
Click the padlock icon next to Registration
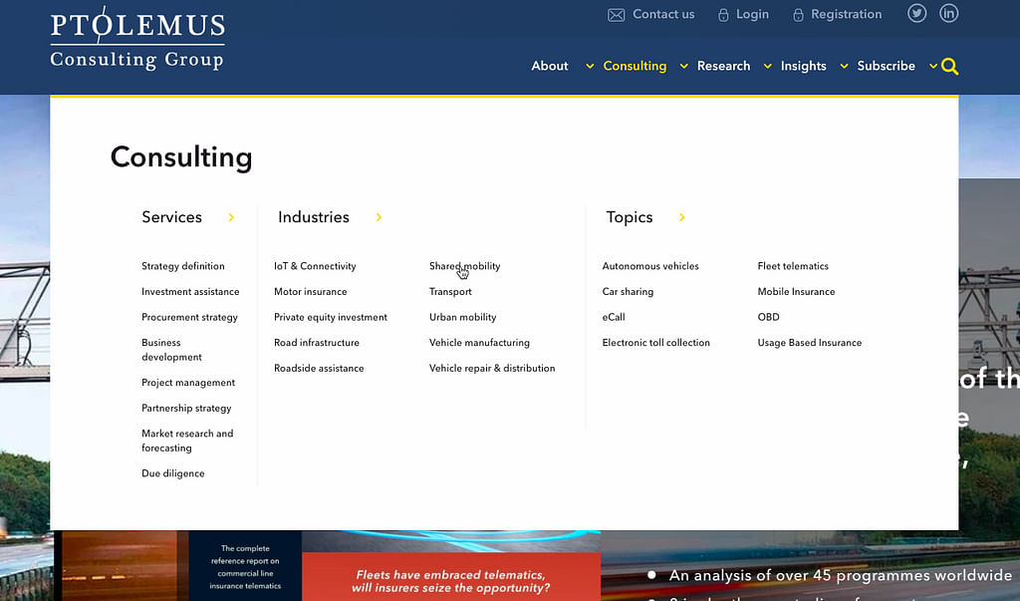point(798,15)
